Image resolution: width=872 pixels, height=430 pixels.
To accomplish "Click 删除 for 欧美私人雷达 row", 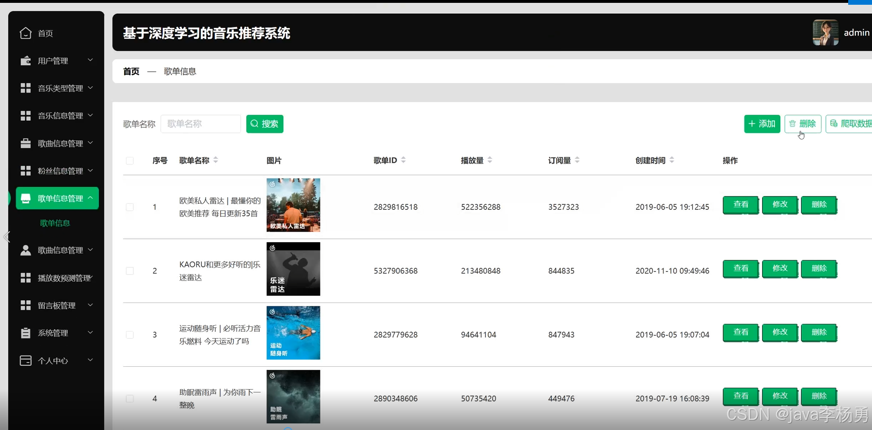I will pos(819,205).
